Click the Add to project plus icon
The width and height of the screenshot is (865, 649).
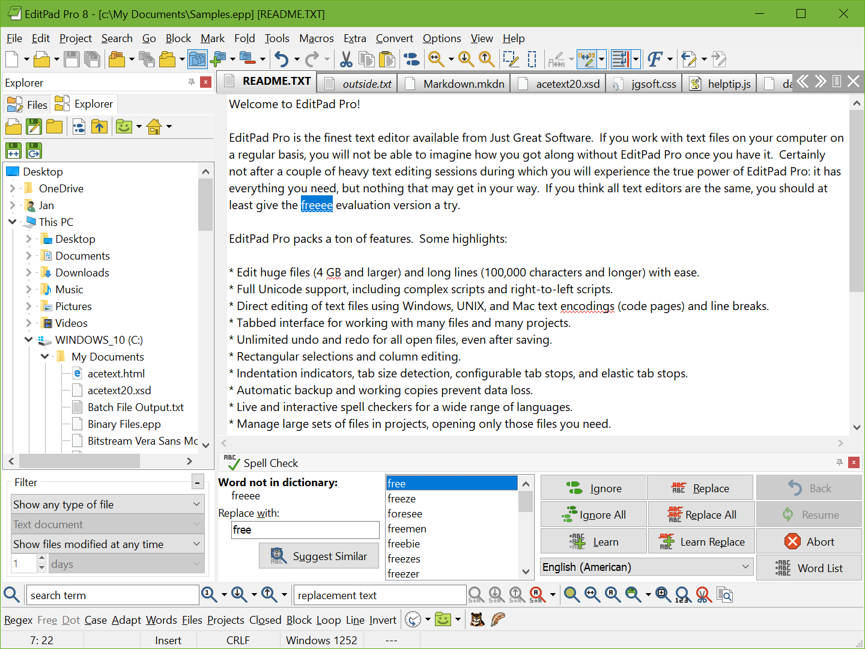pos(218,59)
